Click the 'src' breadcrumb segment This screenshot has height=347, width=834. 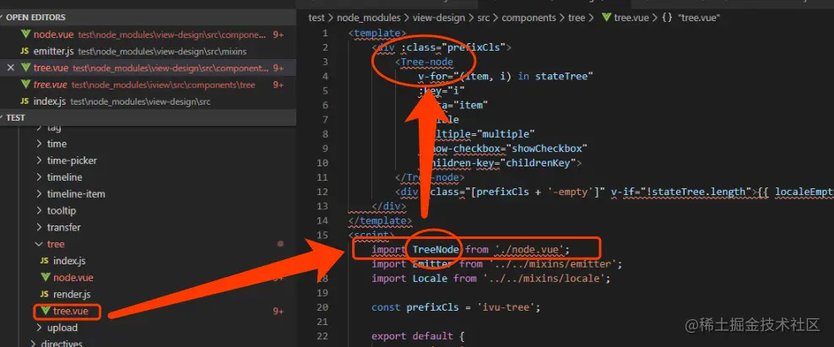(x=483, y=18)
